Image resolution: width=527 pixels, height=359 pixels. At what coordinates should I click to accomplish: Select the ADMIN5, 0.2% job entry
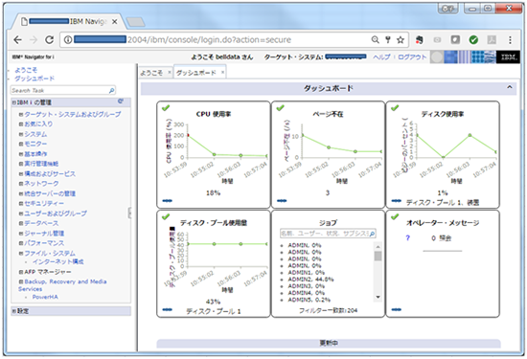[309, 300]
